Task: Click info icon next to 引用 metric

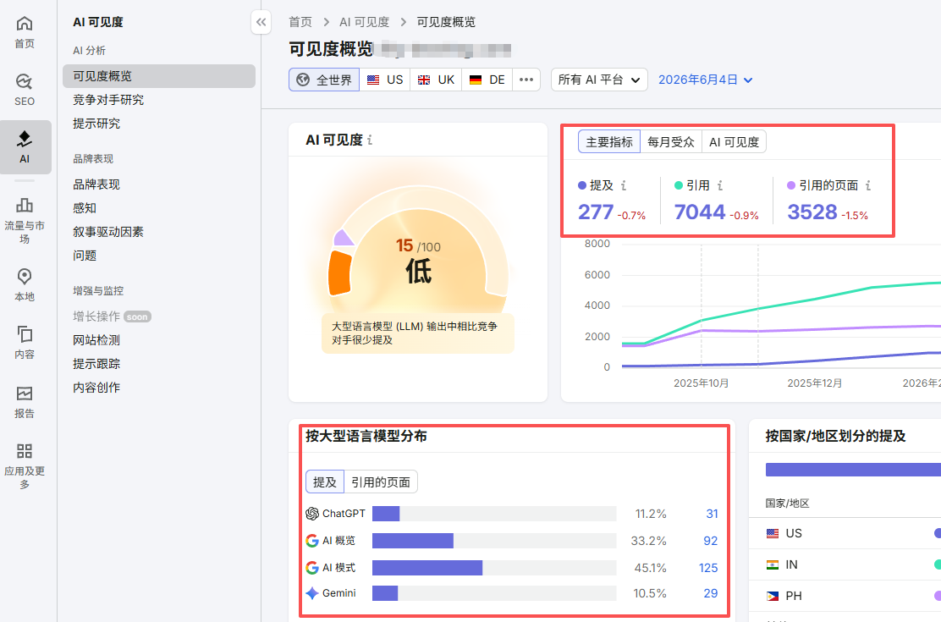Action: click(x=720, y=185)
